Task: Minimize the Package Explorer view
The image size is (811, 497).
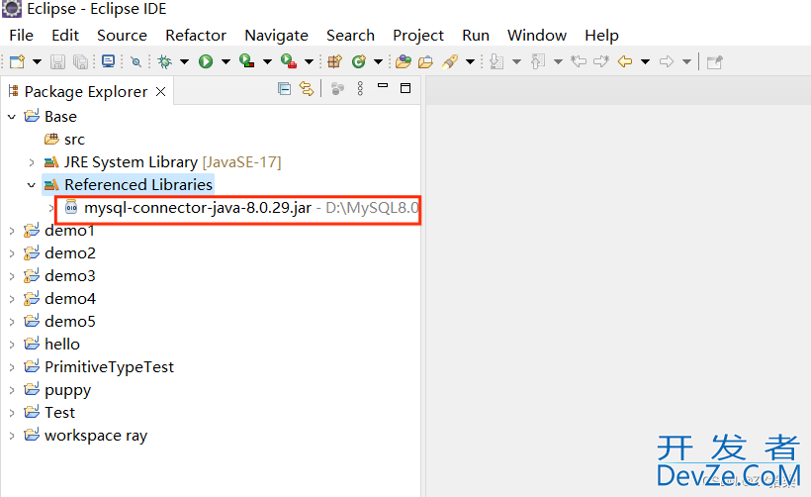Action: pyautogui.click(x=383, y=85)
